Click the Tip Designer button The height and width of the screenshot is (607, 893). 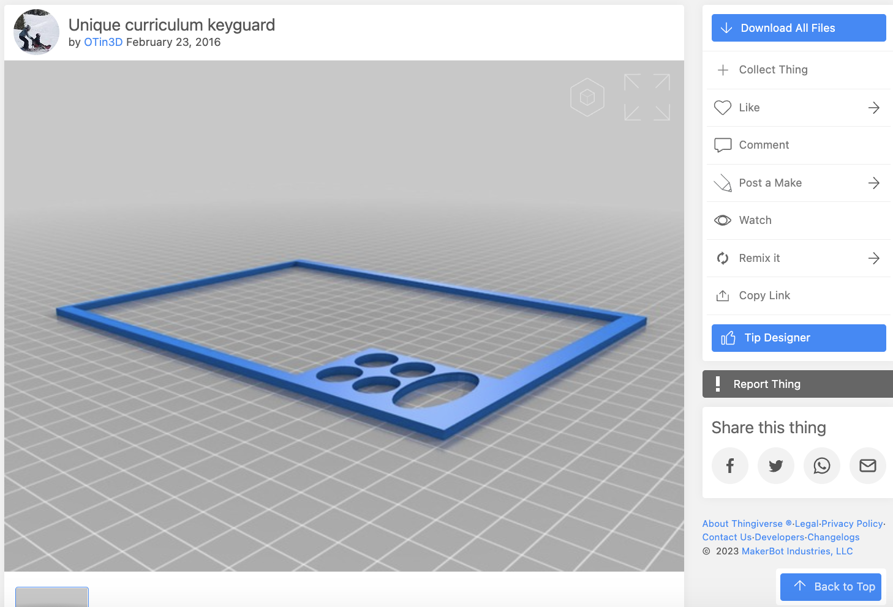tap(798, 338)
